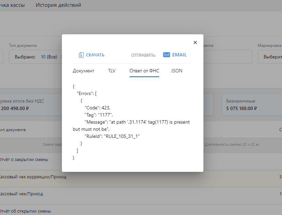
Task: Send the document via EMAIL
Action: point(179,55)
